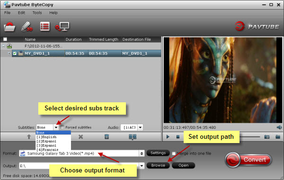Expand the MY_DVD1_1 tree node
Image resolution: width=284 pixels, height=180 pixels.
(x=9, y=54)
